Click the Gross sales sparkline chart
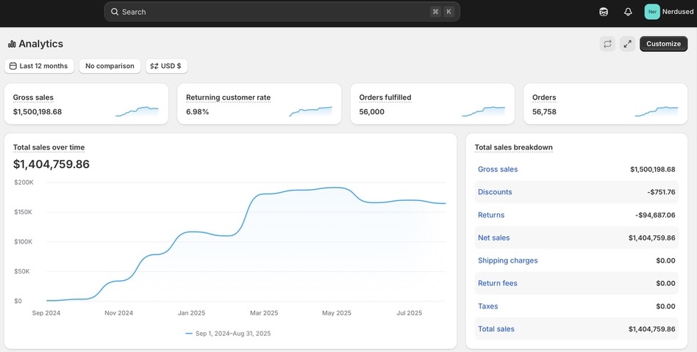 coord(137,111)
